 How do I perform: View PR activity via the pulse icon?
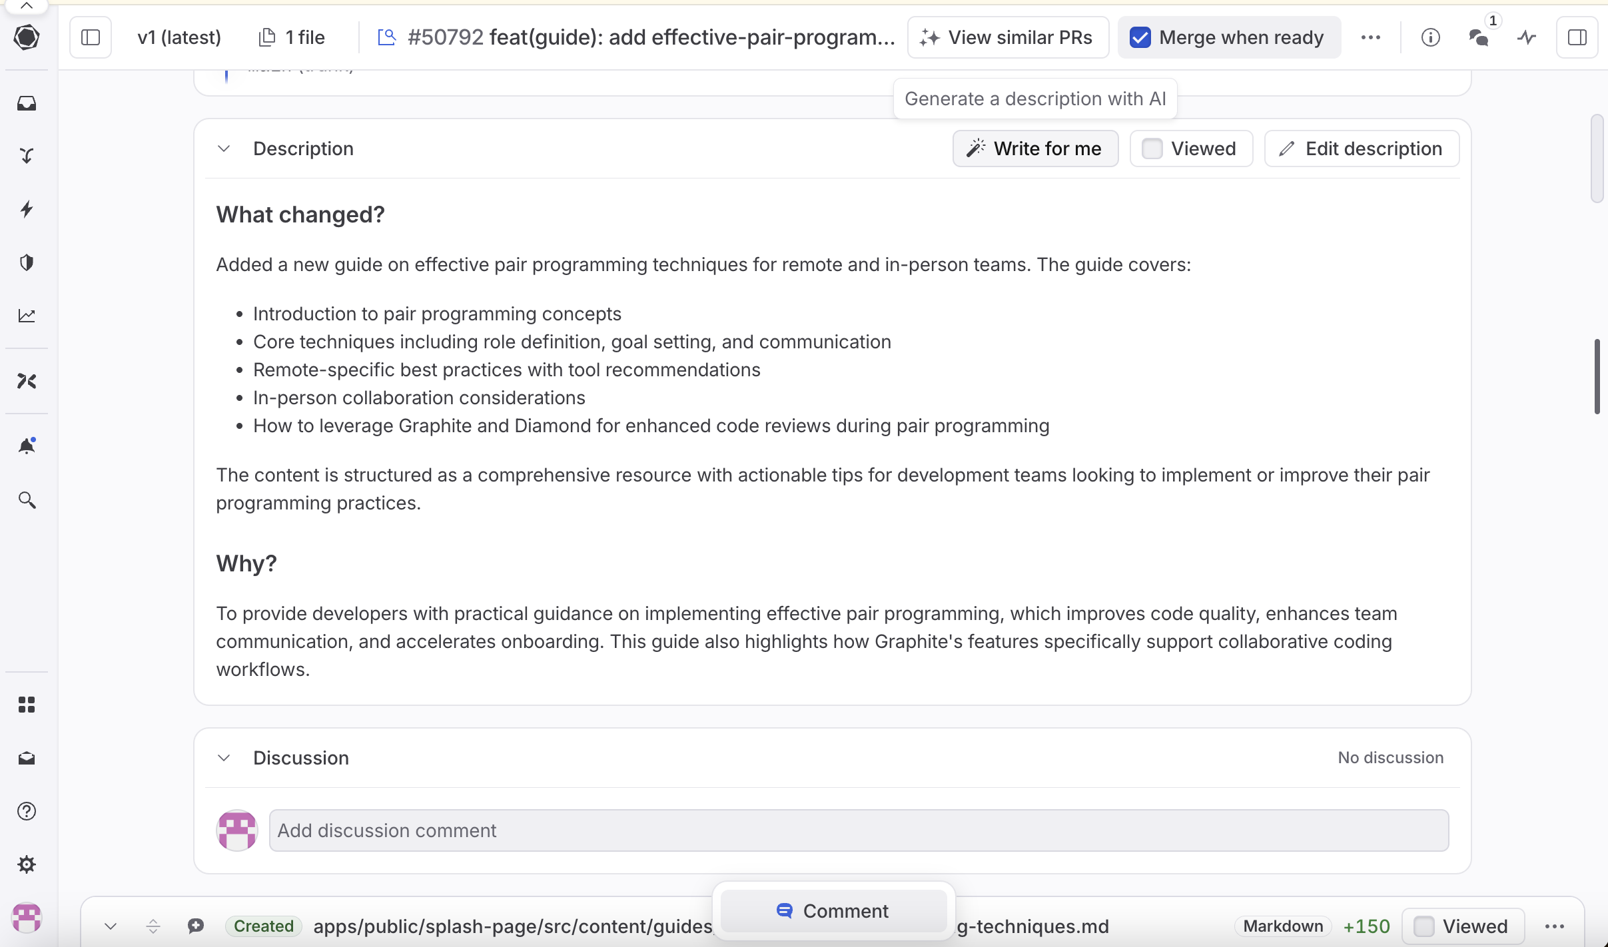point(1525,38)
